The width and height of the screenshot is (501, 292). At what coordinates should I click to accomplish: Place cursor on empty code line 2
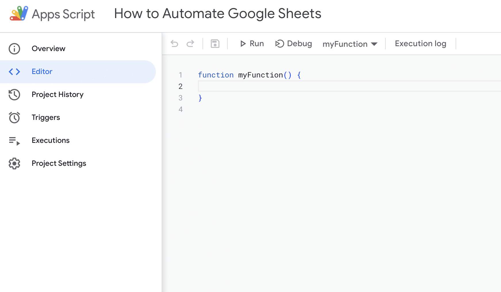[349, 86]
